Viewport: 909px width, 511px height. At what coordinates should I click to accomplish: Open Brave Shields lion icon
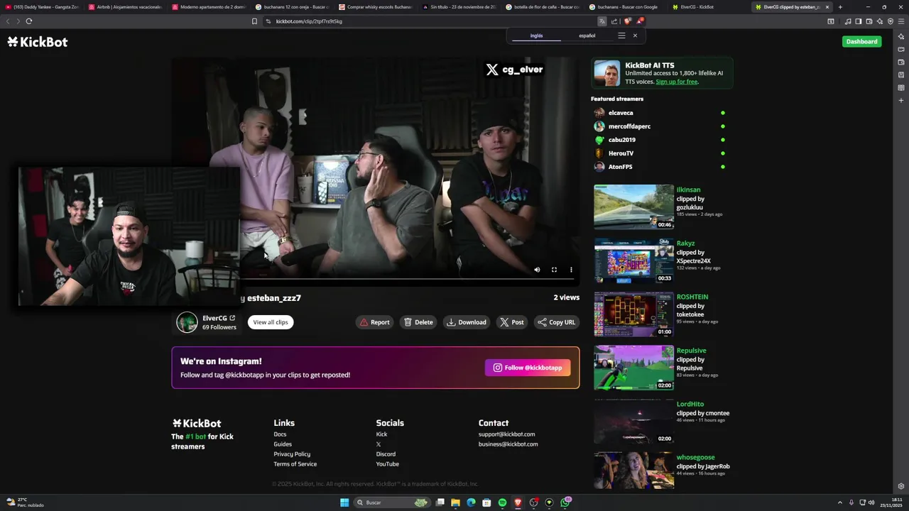pos(627,21)
